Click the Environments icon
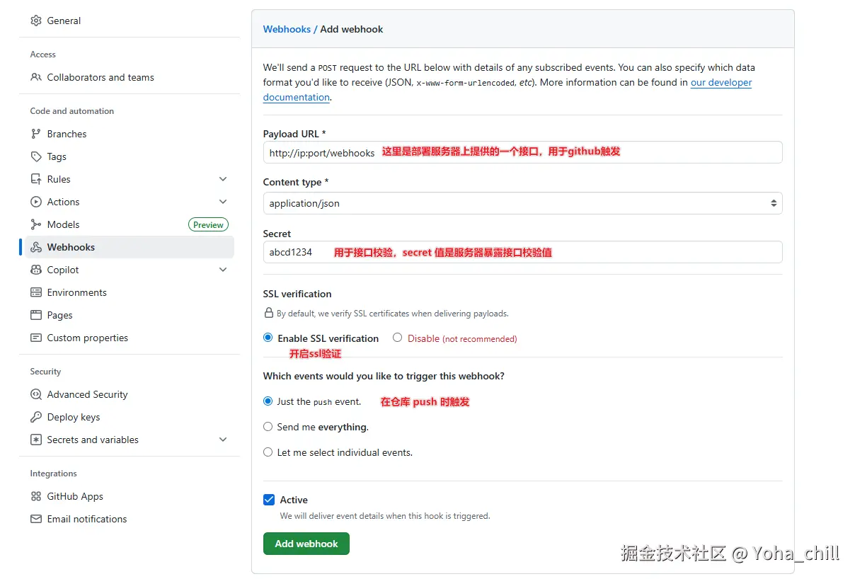The image size is (855, 579). click(35, 292)
